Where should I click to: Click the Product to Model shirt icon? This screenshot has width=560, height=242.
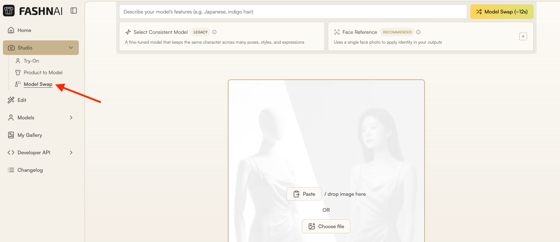tap(18, 72)
